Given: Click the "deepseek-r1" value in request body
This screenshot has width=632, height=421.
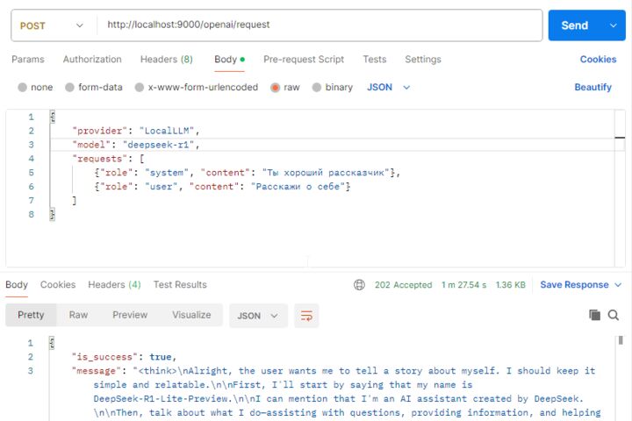Looking at the screenshot, I should (158, 145).
